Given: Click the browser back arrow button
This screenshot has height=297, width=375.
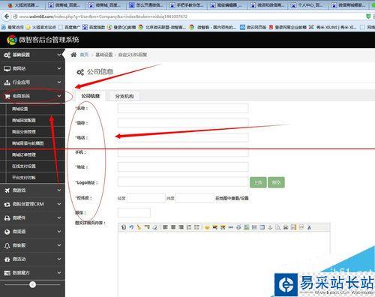Looking at the screenshot, I should click(x=7, y=16).
